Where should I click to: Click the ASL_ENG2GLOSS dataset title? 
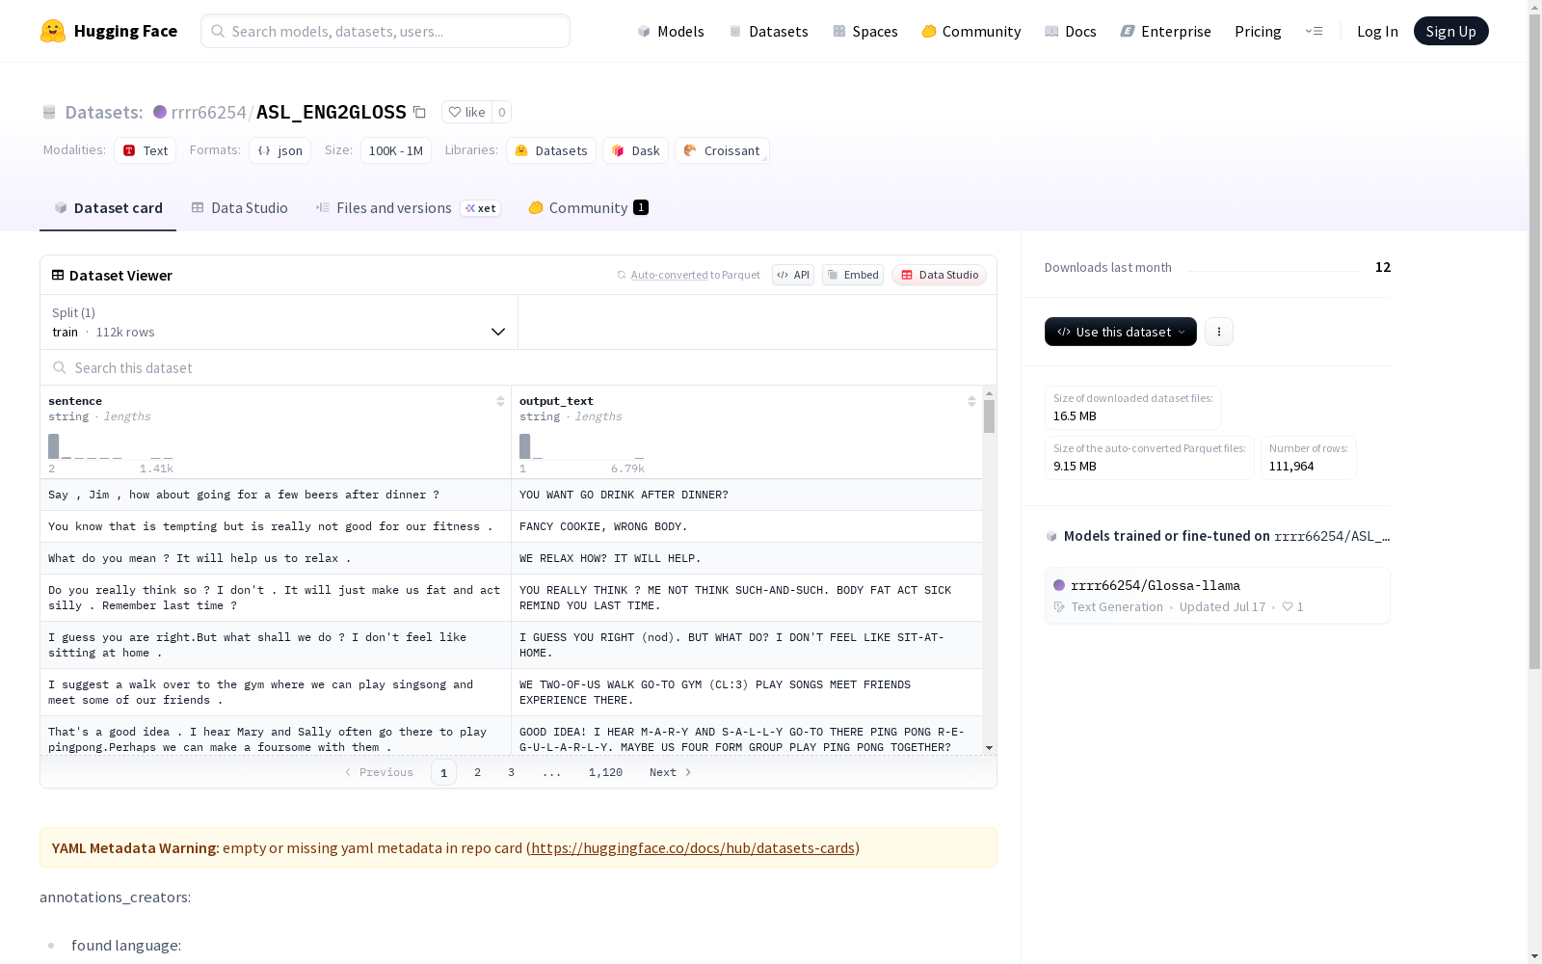click(332, 112)
